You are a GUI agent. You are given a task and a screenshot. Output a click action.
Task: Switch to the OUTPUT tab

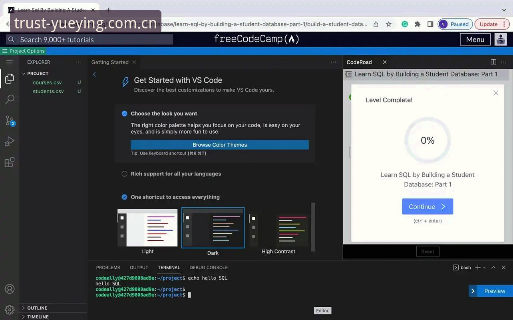[x=139, y=268]
